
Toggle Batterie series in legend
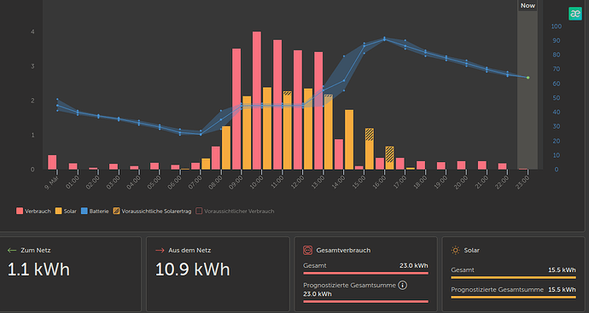[95, 212]
